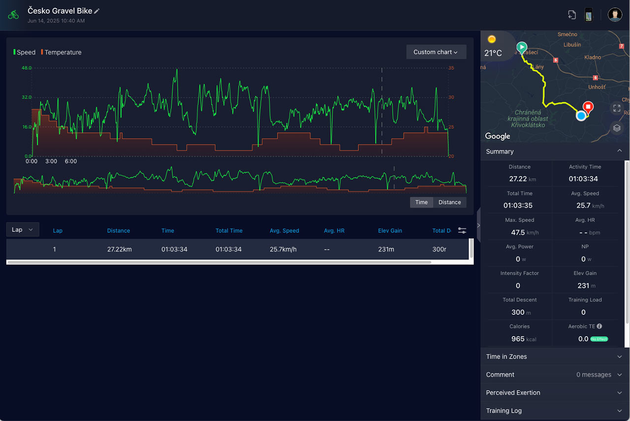Expand the map to fullscreen
The height and width of the screenshot is (421, 630).
[616, 108]
